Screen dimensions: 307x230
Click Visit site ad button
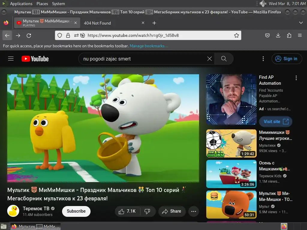click(x=276, y=122)
